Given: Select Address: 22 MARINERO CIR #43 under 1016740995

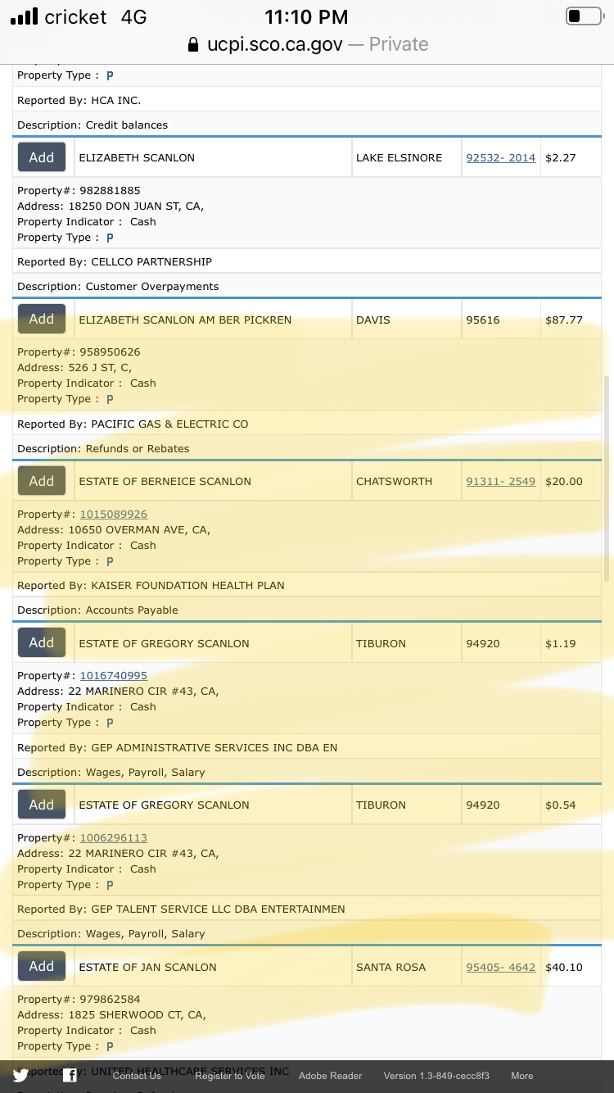Looking at the screenshot, I should 118,691.
